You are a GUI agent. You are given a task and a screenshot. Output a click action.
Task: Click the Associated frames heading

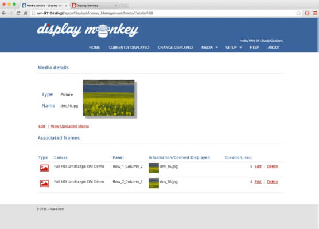point(59,138)
